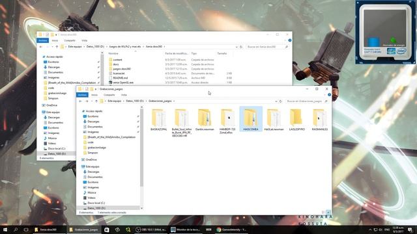Refresh the Xenia xbox360 folder view
Viewport: 417px width, 234px height.
click(x=241, y=47)
